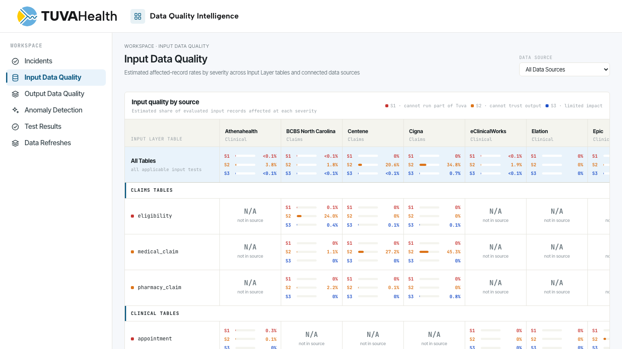Screen dimensions: 622x349
Task: Click the red severity dot beside appointment
Action: point(132,339)
